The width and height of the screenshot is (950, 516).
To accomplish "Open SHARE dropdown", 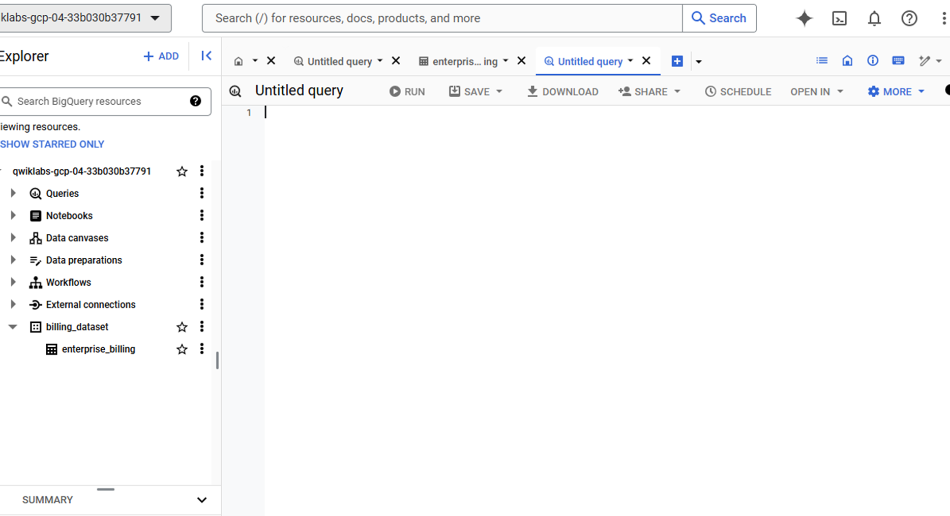I will (677, 92).
